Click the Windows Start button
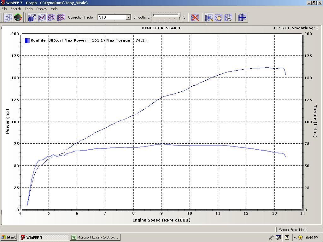 (9, 237)
